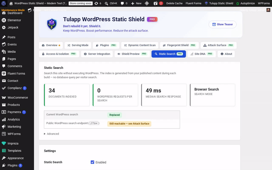Click the Fluent Forms sidebar icon
The image size is (272, 170).
(x=4, y=74)
